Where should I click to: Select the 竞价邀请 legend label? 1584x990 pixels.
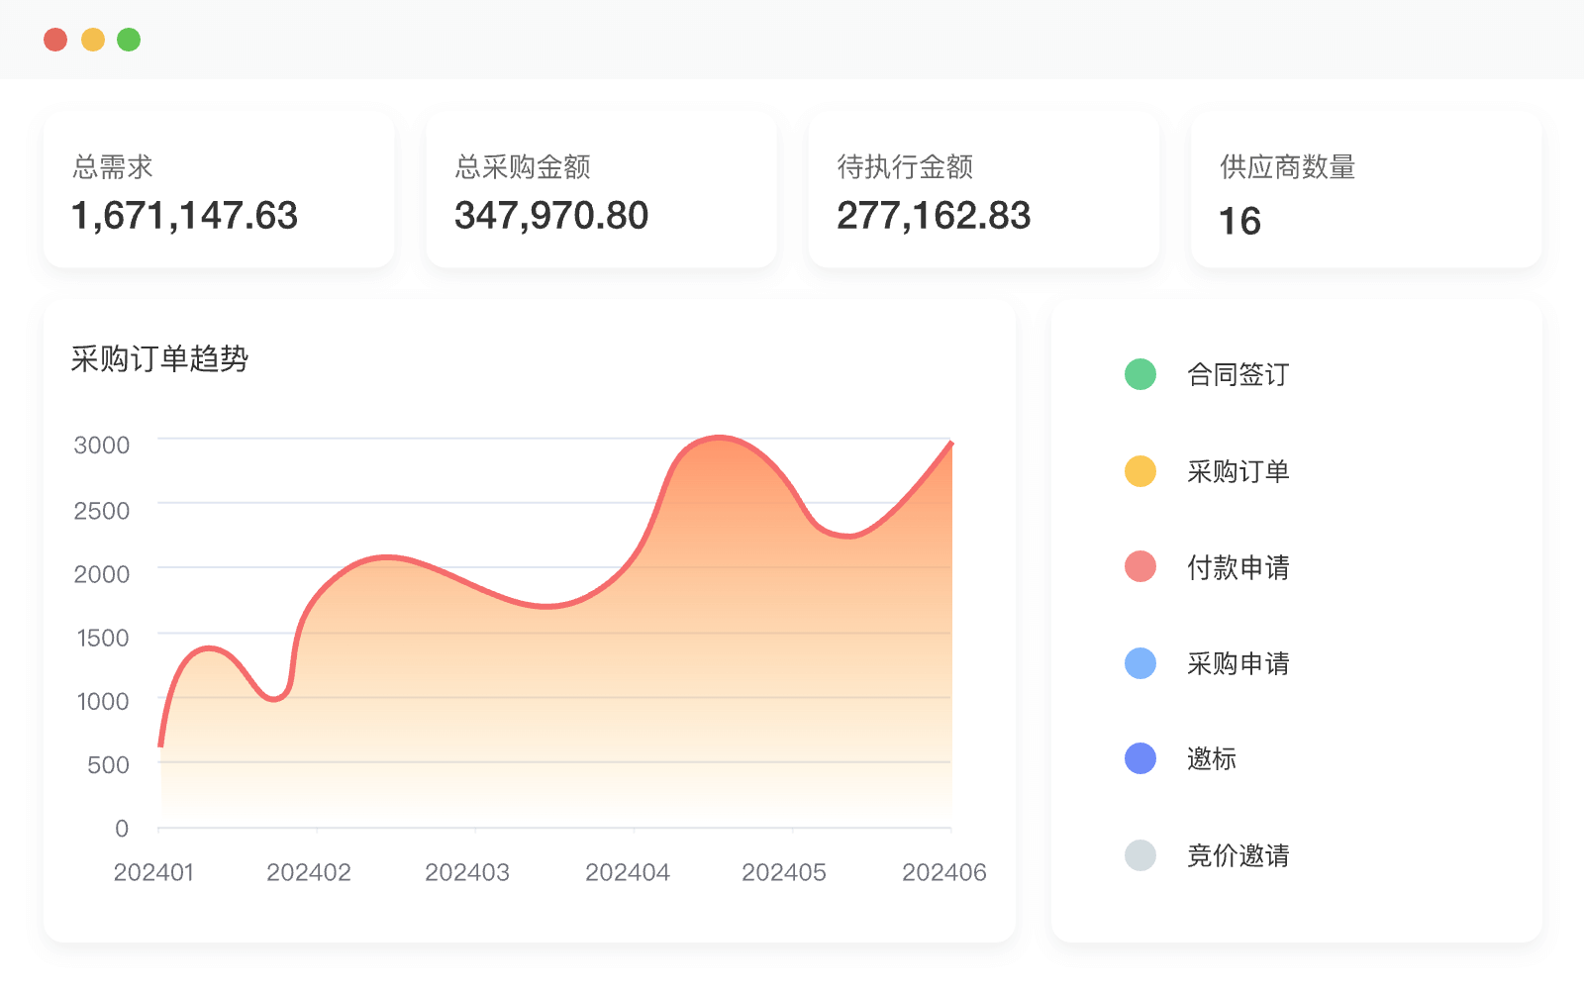point(1237,855)
